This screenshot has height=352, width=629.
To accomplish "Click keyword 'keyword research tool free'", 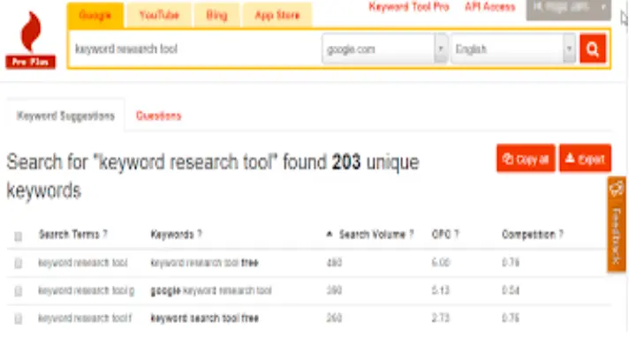I will [x=204, y=263].
